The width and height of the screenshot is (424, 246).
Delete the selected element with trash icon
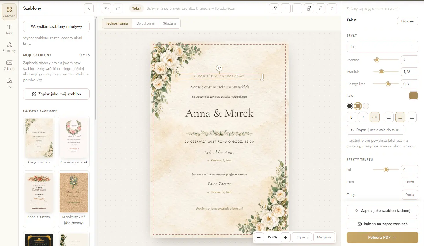pos(320,8)
